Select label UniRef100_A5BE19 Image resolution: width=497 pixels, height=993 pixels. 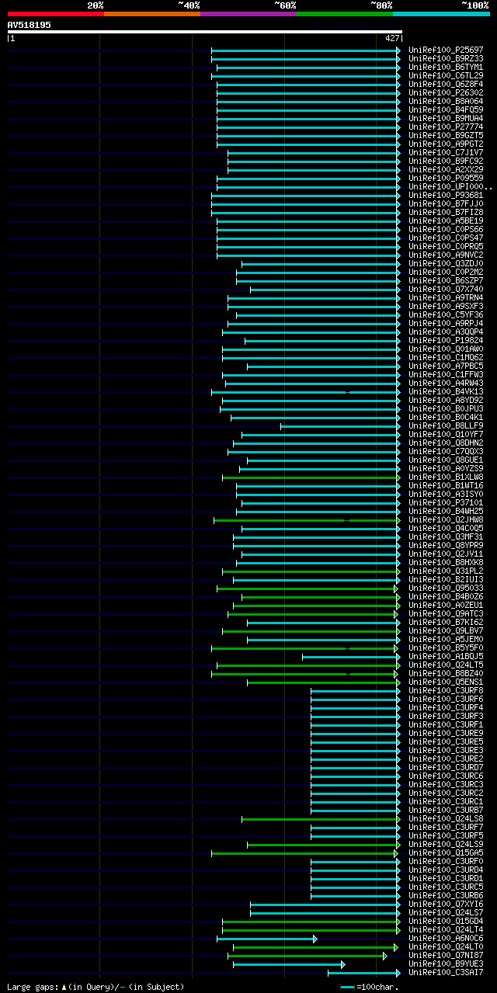(446, 220)
